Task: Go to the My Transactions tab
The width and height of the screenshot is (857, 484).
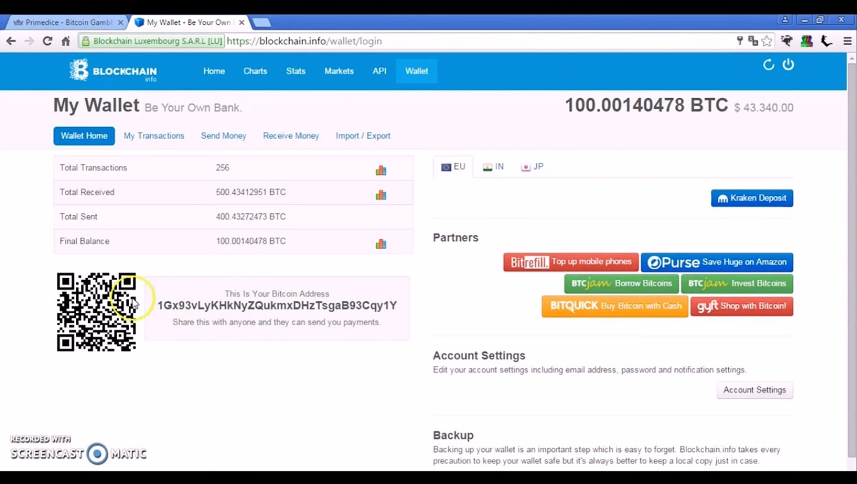Action: 154,136
